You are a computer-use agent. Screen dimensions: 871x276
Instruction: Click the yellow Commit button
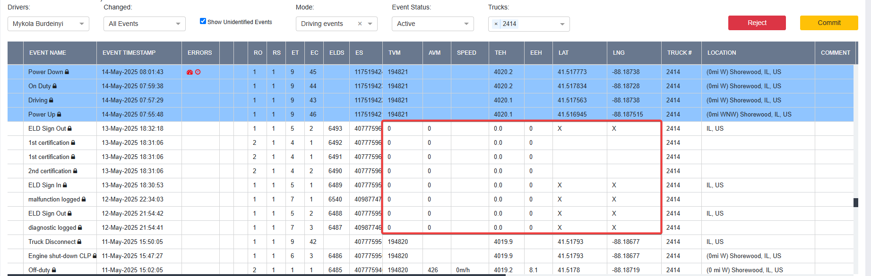tap(829, 23)
